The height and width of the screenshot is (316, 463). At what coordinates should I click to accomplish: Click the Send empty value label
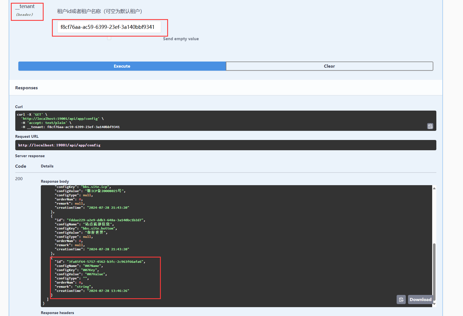(x=181, y=39)
